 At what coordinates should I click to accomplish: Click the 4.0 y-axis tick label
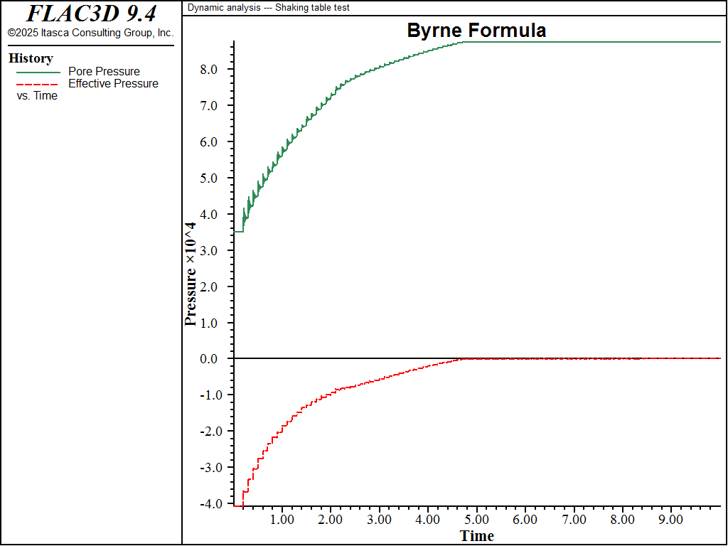click(208, 215)
